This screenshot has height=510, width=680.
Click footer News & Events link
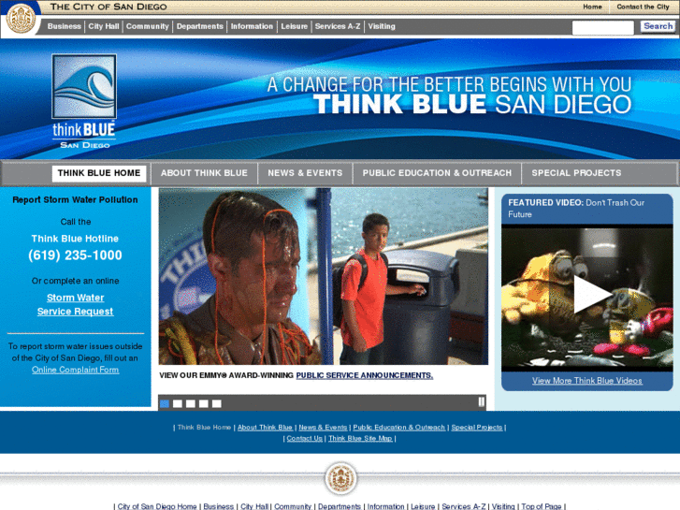tap(323, 428)
